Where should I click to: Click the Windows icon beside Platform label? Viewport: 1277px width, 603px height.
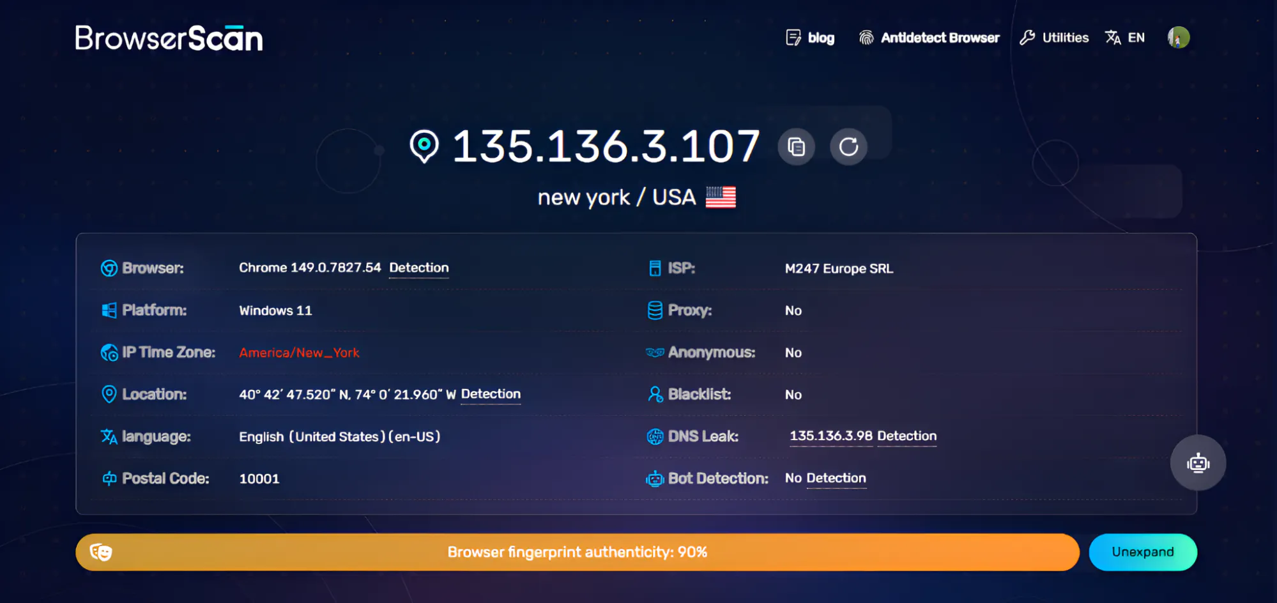(109, 310)
